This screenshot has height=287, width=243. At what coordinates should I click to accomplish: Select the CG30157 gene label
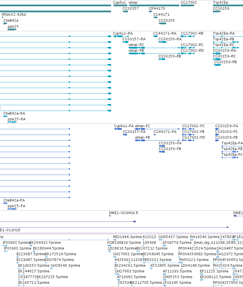pos(130,8)
